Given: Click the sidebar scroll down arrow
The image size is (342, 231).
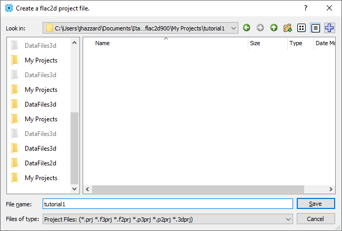Looking at the screenshot, I should [74, 189].
